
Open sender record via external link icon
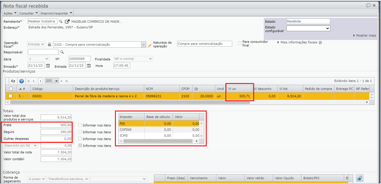coord(67,22)
